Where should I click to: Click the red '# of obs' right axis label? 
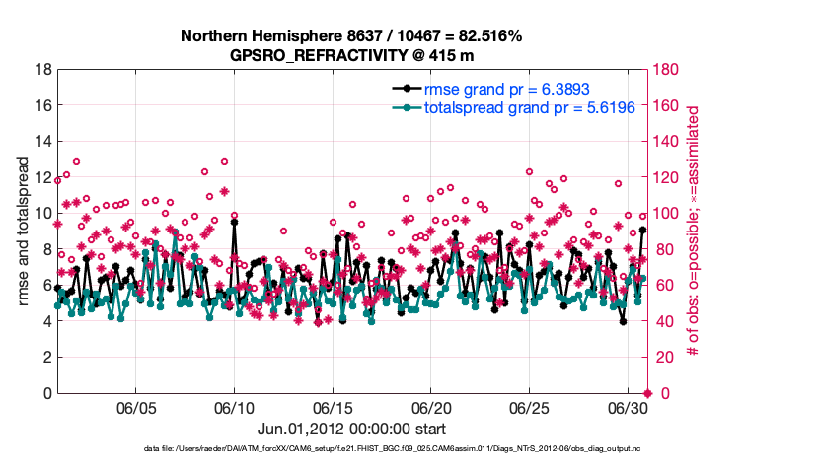693,231
